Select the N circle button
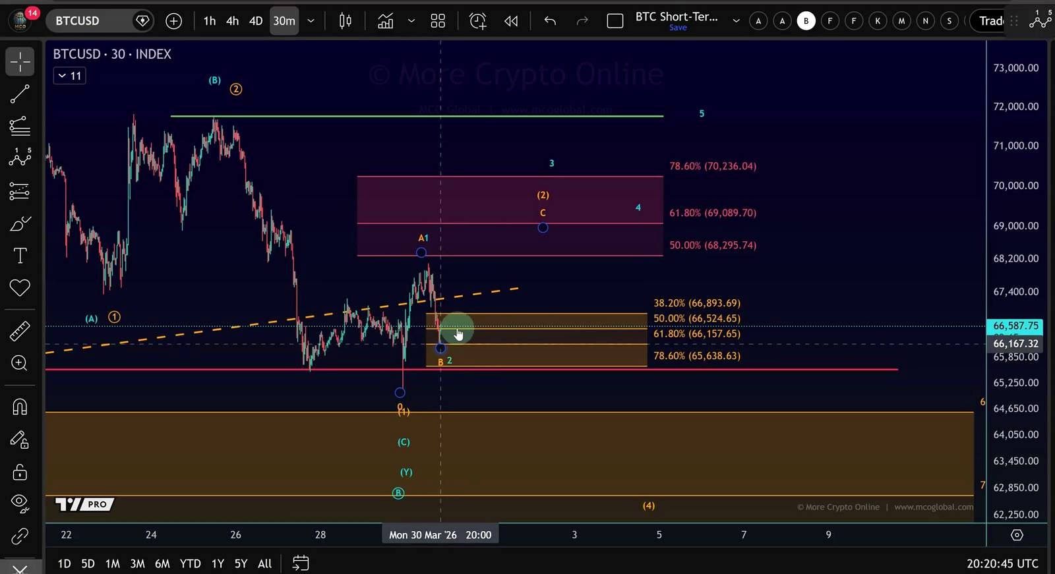This screenshot has height=574, width=1055. (x=925, y=21)
